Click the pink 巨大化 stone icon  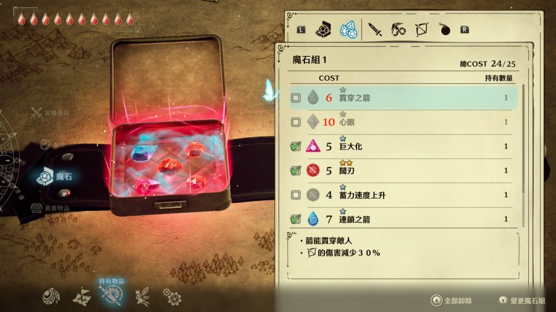[x=313, y=146]
